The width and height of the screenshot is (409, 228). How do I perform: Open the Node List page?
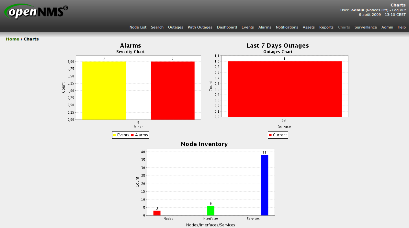(x=138, y=27)
